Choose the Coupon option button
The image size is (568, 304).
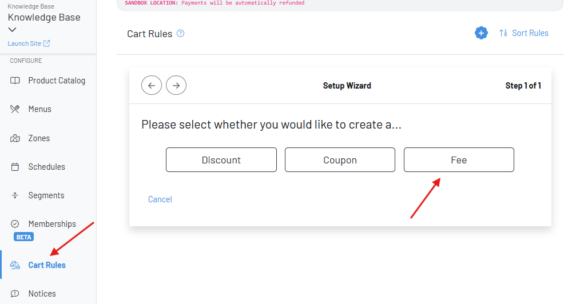pos(340,160)
